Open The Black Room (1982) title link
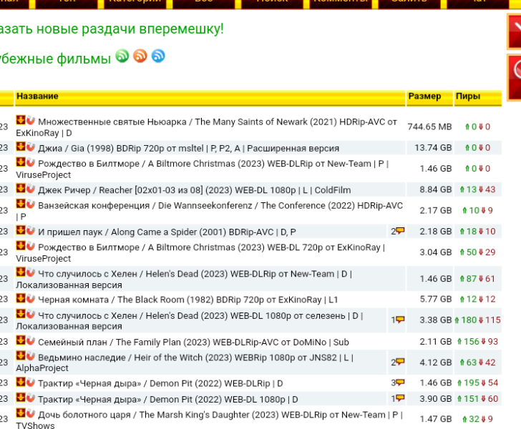The image size is (521, 429). pyautogui.click(x=188, y=300)
